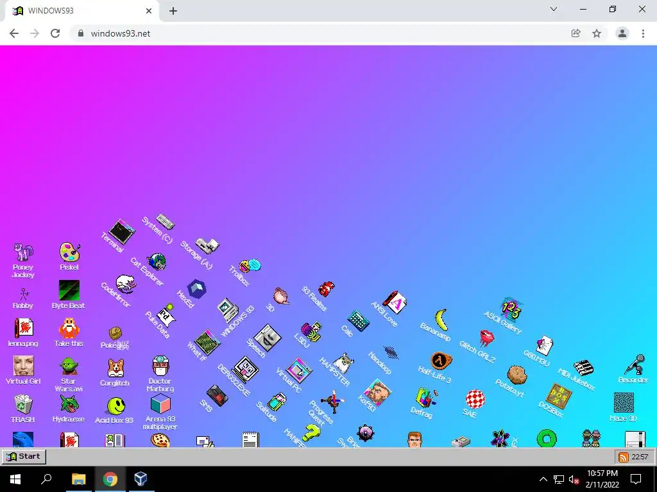Open the Storage (A:) drive icon

point(207,245)
